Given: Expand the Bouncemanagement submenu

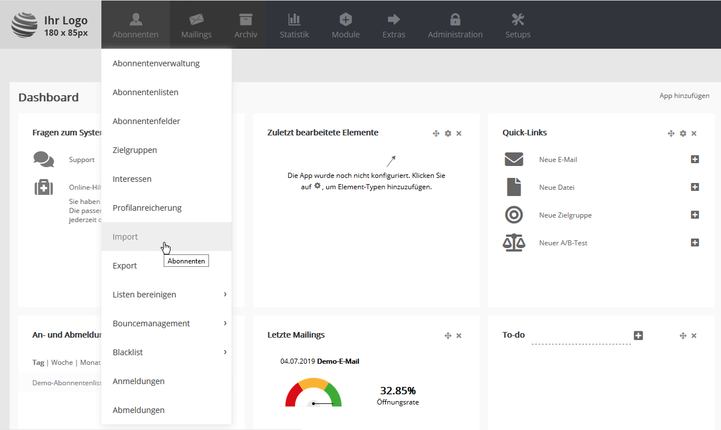Looking at the screenshot, I should 225,323.
